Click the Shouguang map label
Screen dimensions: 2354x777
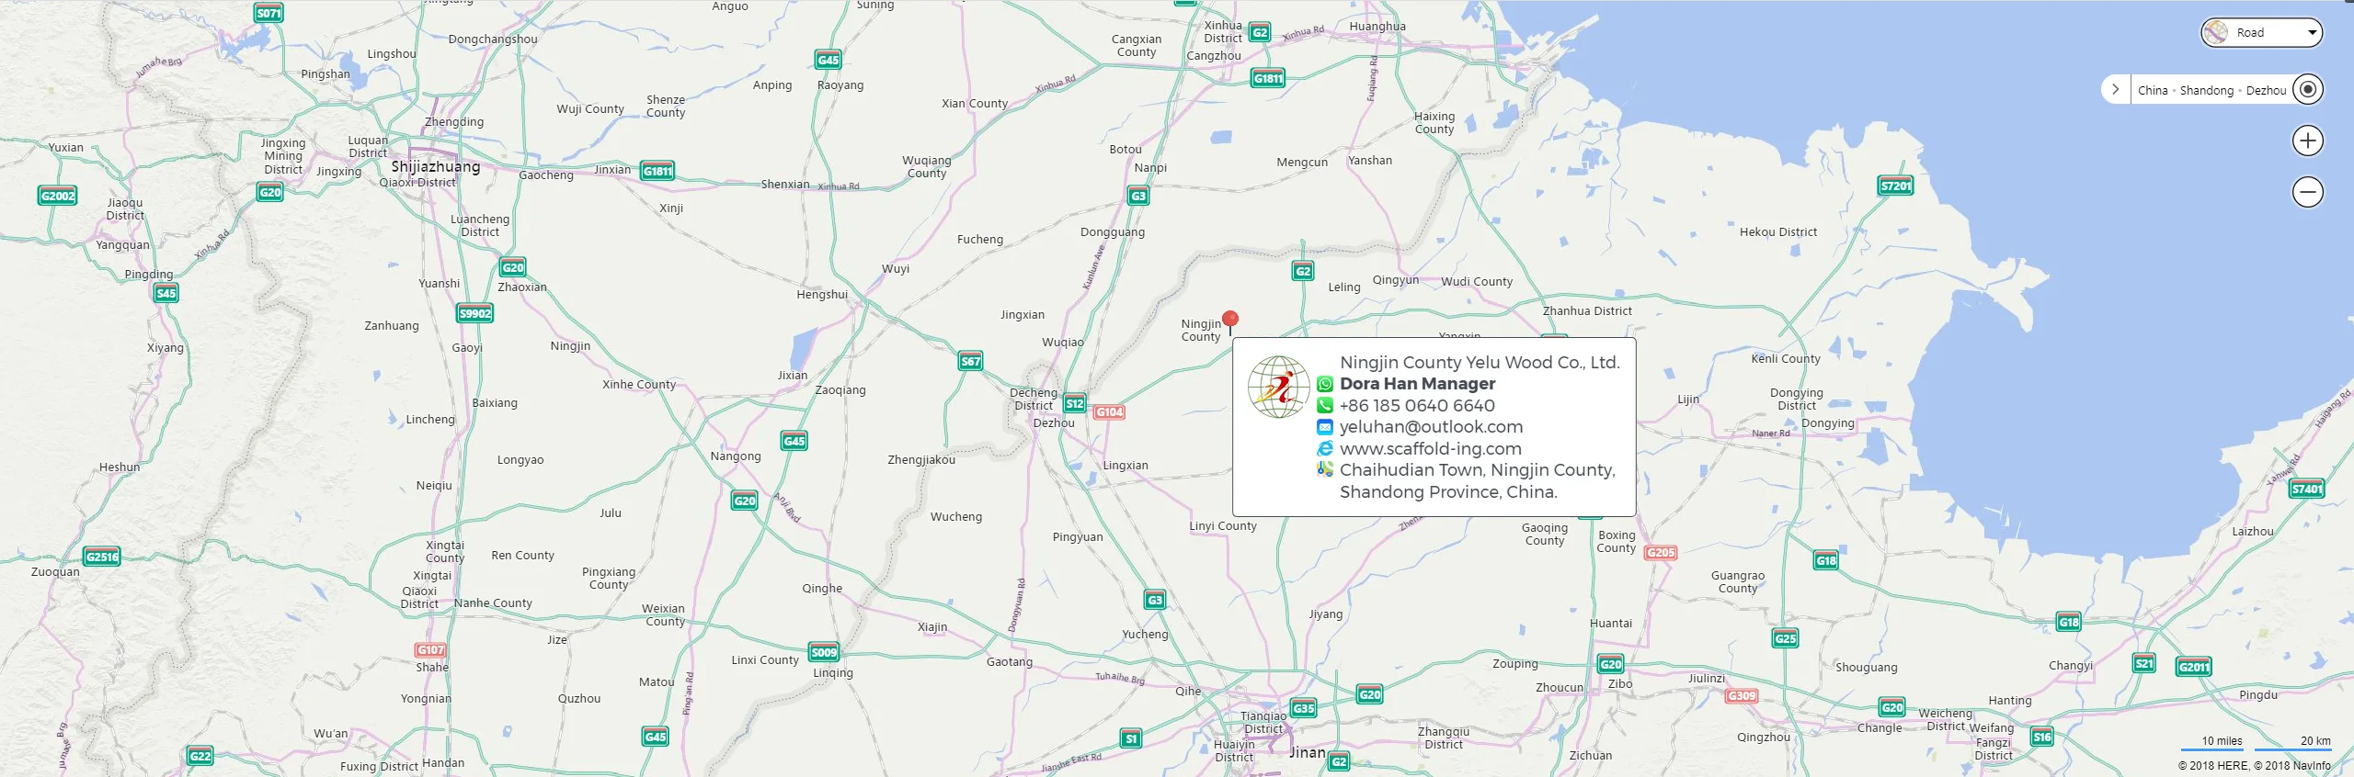point(1867,668)
